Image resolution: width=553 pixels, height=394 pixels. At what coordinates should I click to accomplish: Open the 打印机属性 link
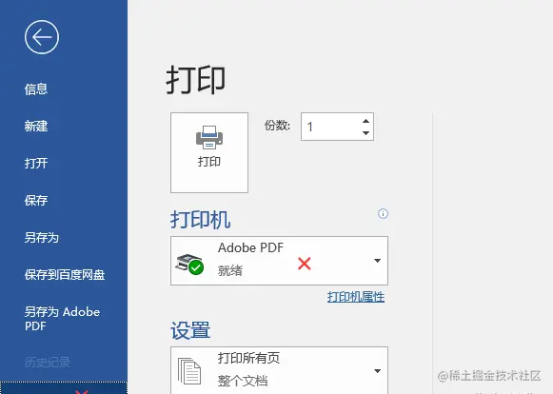(356, 297)
